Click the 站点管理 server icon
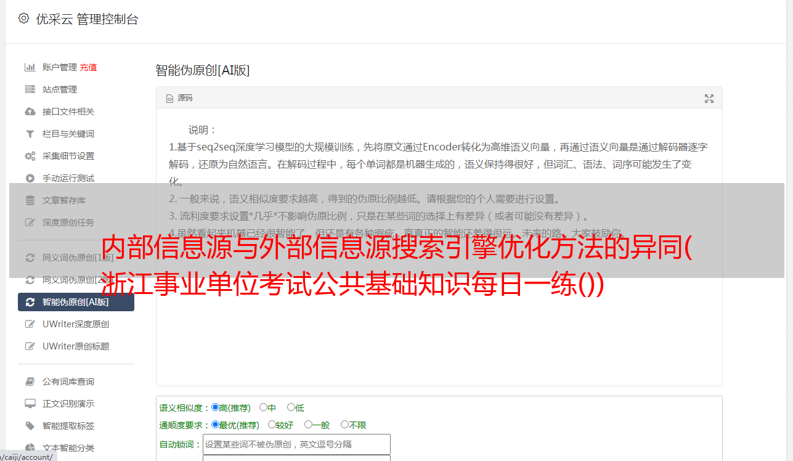The height and width of the screenshot is (461, 793). [30, 89]
